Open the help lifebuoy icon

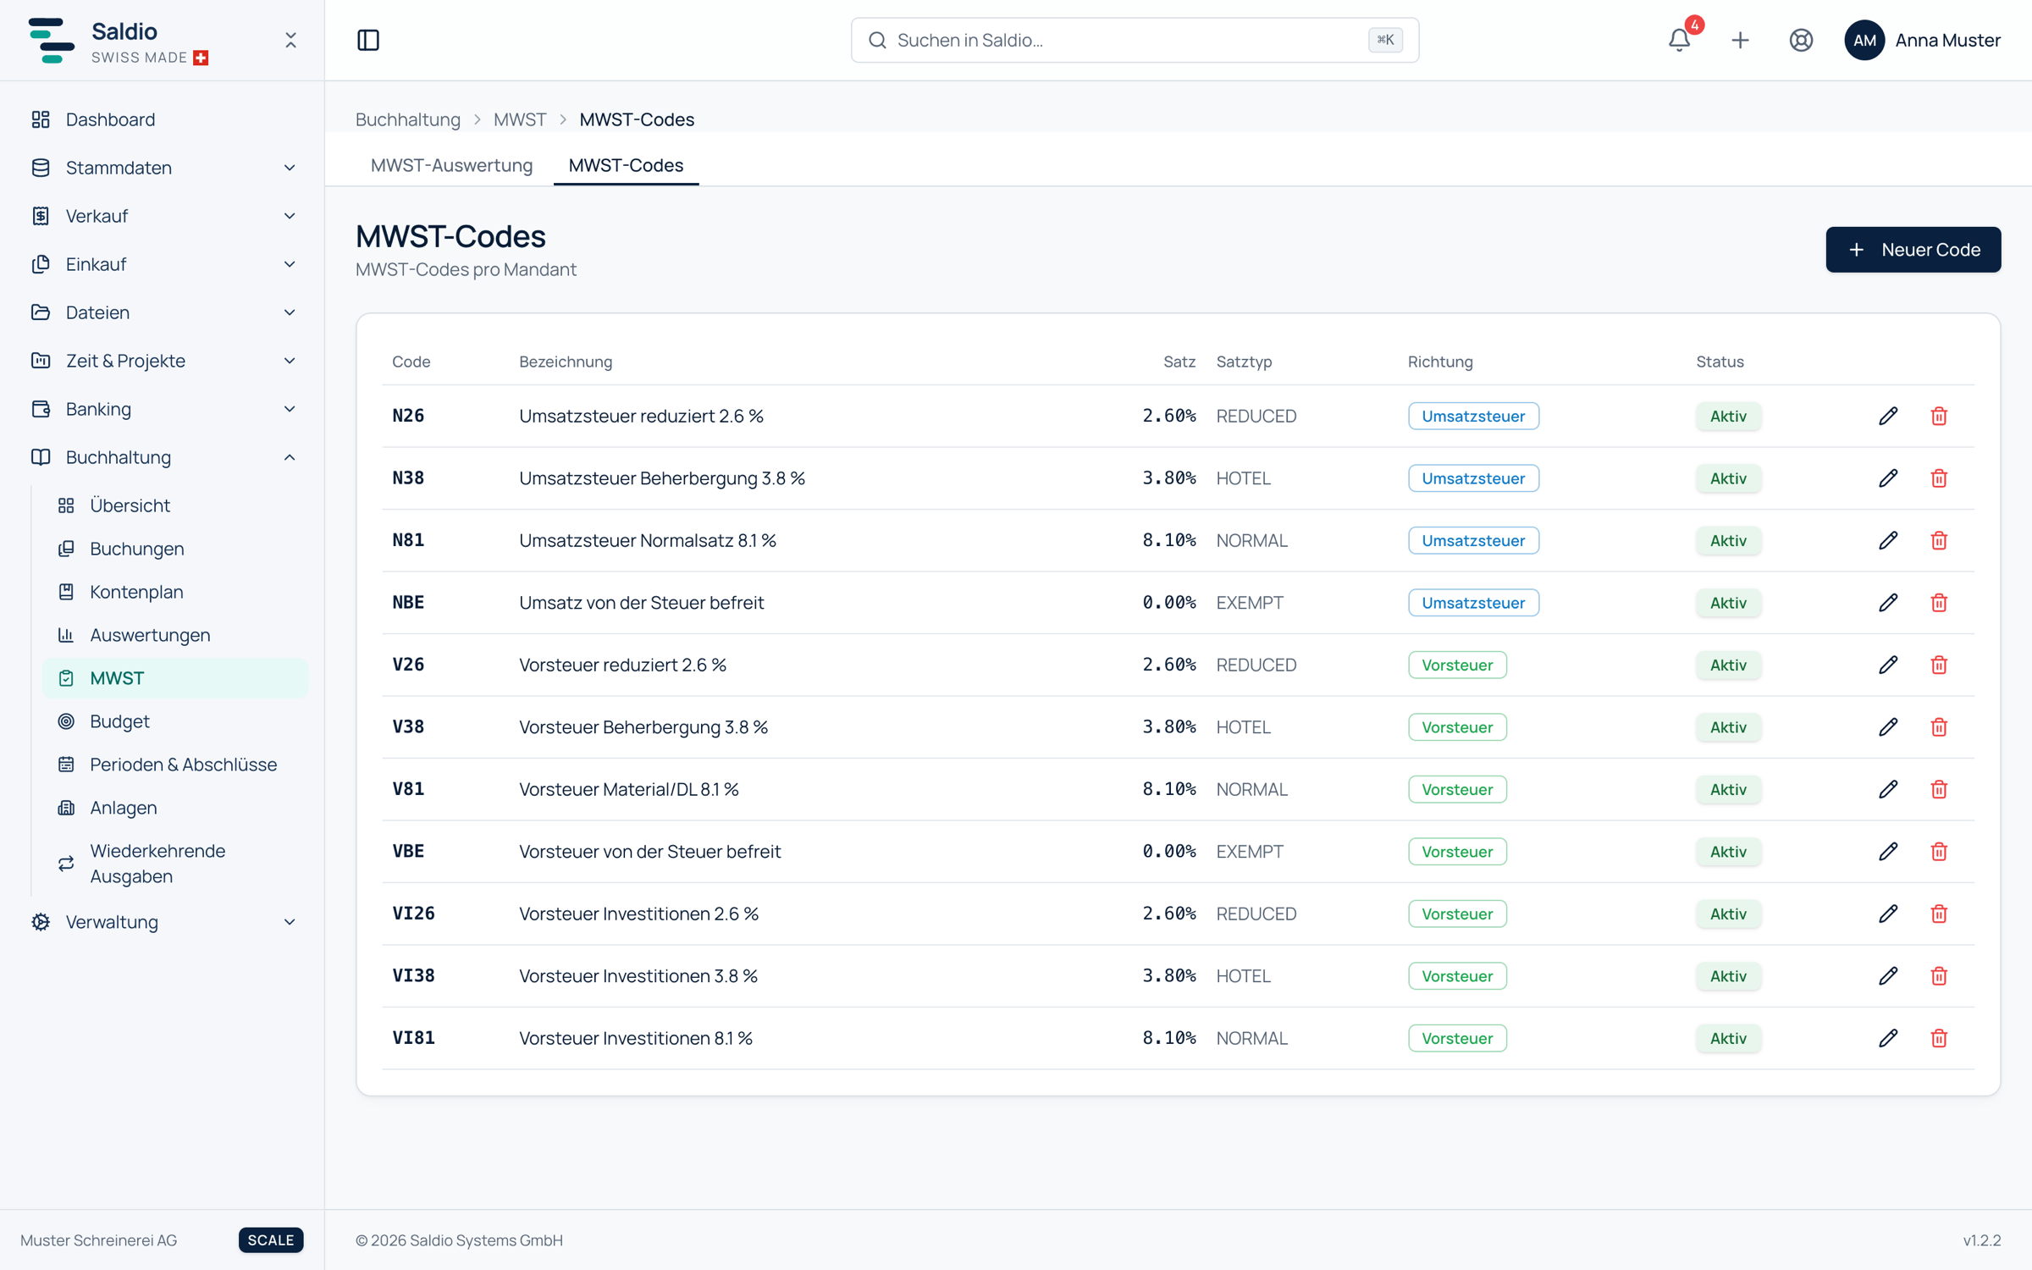[1801, 40]
